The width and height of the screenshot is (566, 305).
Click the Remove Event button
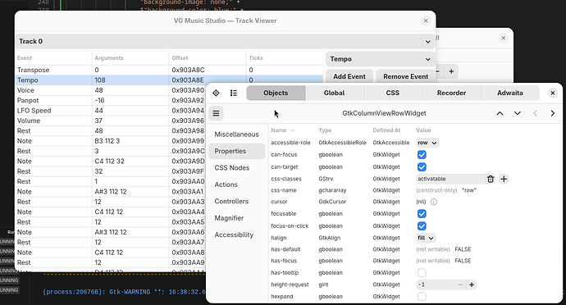(405, 76)
